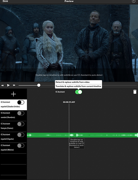
Task: Click the fast-forward playback icon
Action: click(14, 85)
